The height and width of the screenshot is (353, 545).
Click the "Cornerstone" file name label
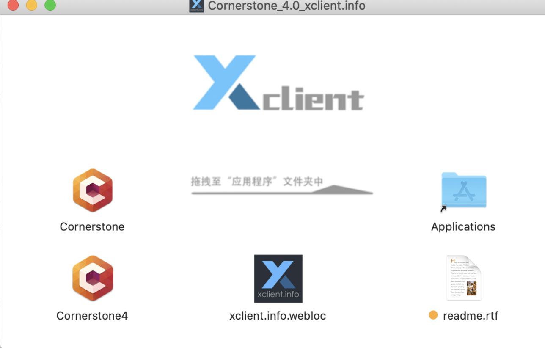(92, 227)
